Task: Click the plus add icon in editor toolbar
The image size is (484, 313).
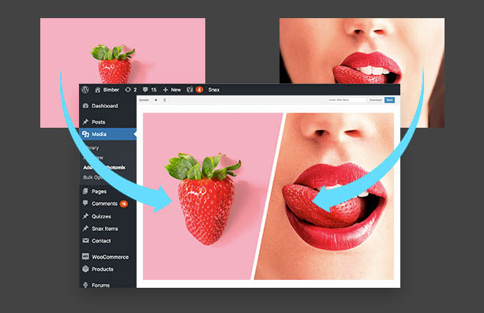Action: tap(156, 100)
